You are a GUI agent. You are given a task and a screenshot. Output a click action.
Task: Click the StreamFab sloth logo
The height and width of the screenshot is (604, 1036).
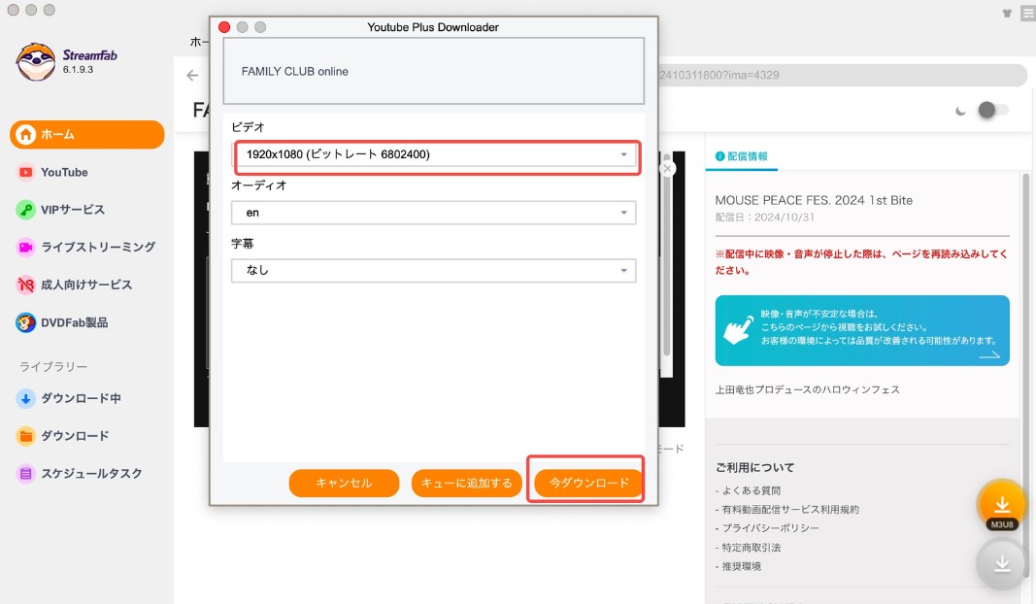36,62
